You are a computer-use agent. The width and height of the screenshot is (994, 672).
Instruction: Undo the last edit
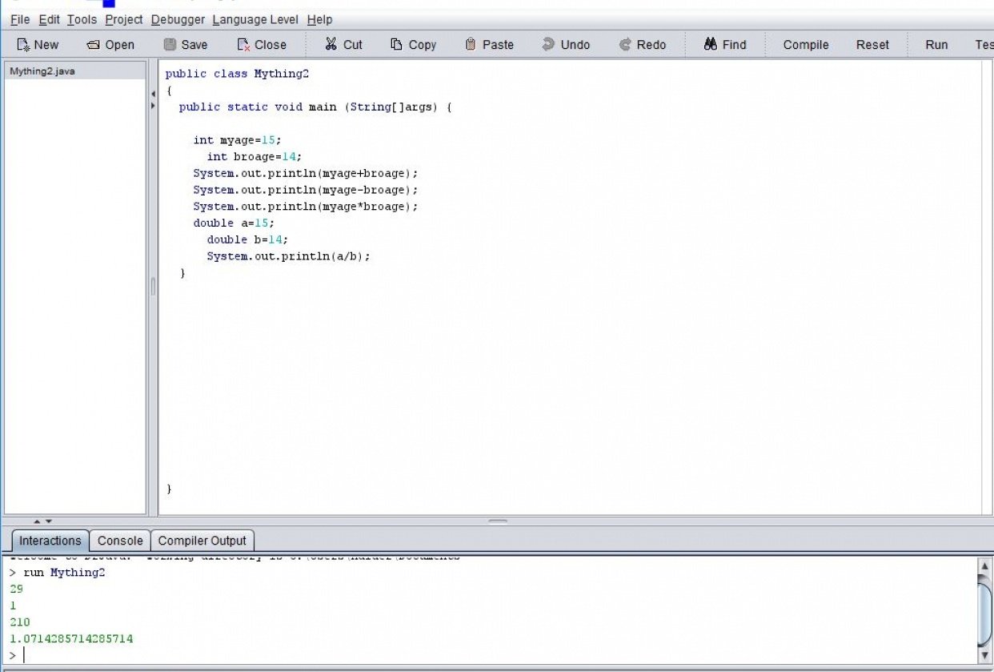548,45
